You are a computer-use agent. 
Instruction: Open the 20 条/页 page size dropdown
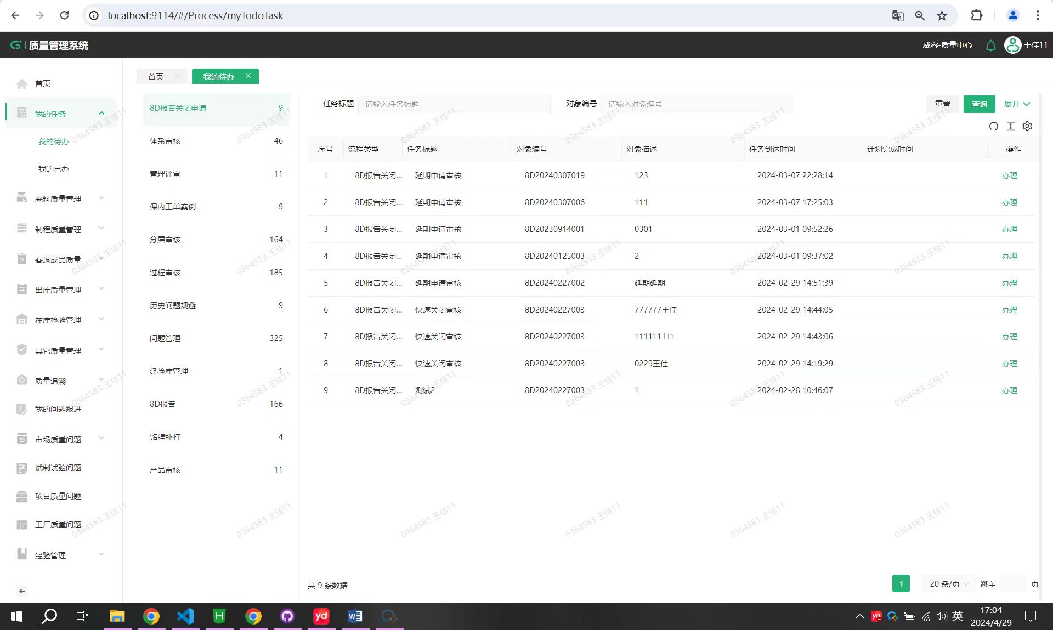coord(949,584)
